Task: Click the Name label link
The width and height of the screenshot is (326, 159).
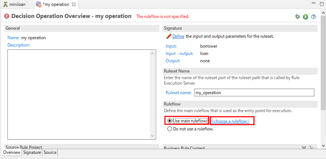Action: tap(14, 38)
